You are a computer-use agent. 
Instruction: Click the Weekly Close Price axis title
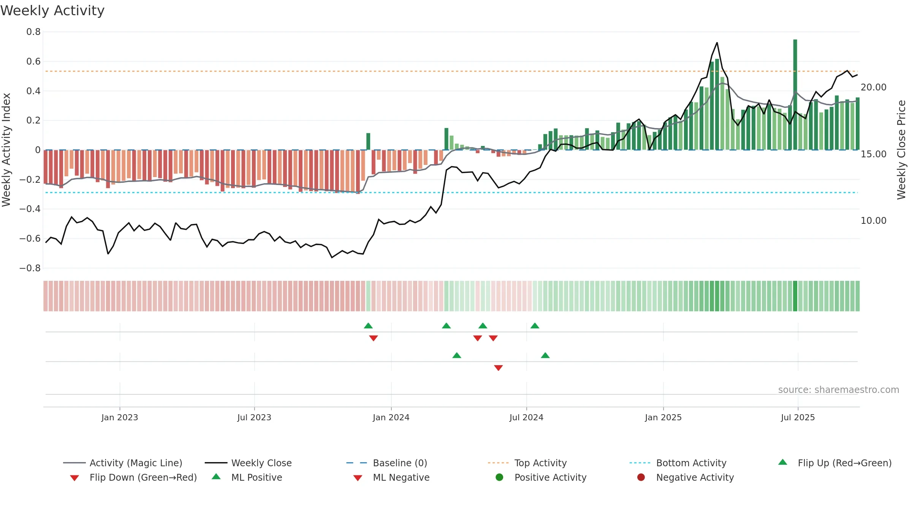[901, 150]
